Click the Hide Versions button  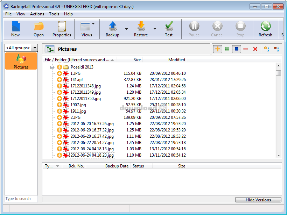(258, 200)
